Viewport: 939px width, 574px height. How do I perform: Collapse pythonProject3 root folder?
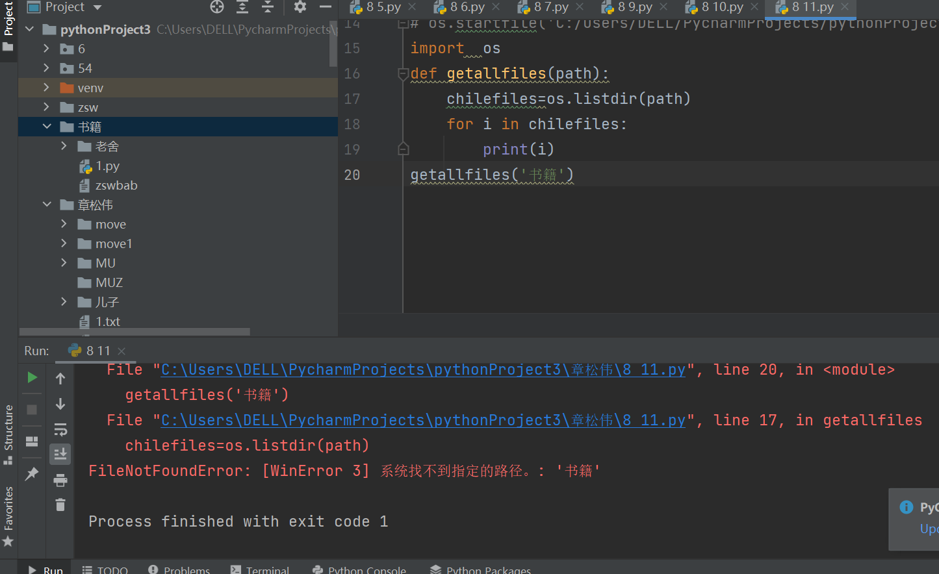click(29, 29)
